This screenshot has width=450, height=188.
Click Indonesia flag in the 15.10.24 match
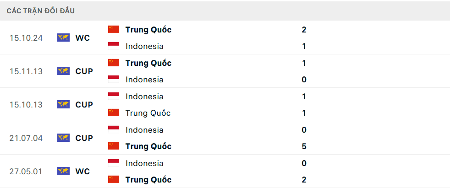point(114,46)
